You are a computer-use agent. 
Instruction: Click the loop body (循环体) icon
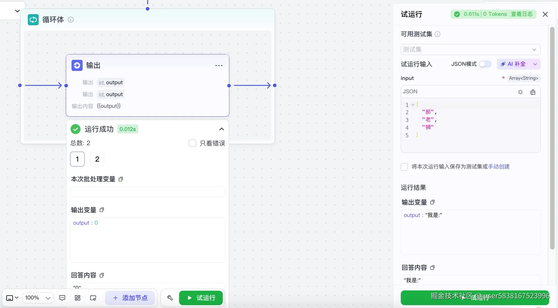[x=33, y=20]
